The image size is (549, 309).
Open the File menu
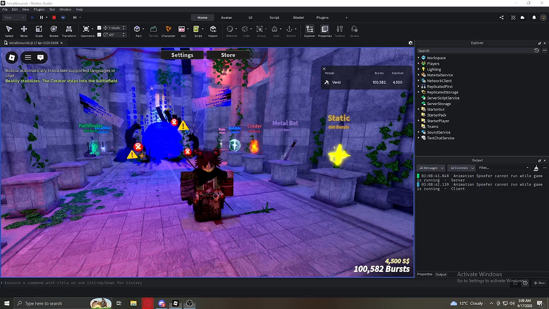(x=5, y=10)
